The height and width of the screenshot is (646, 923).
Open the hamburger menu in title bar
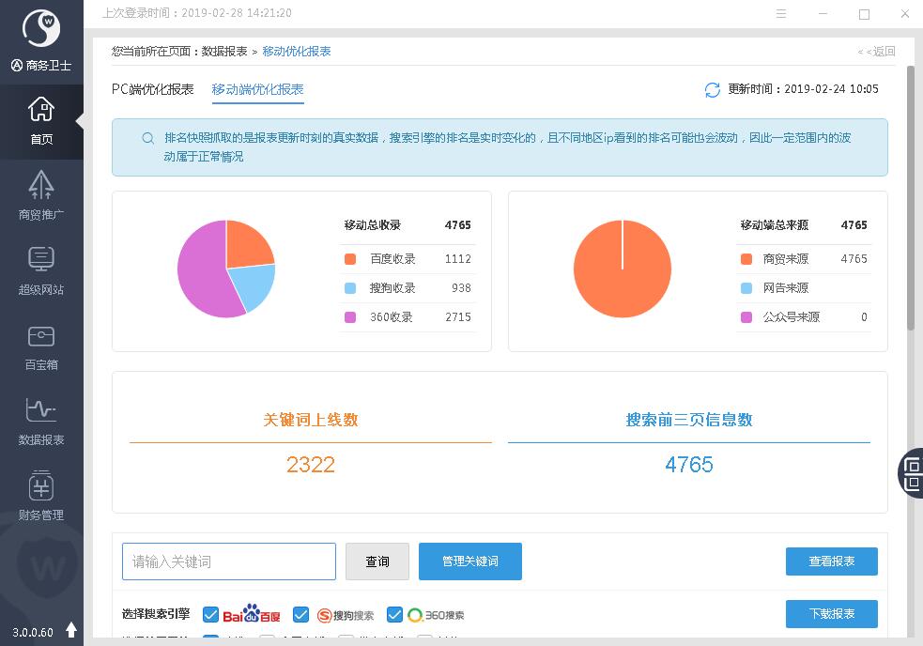(781, 14)
